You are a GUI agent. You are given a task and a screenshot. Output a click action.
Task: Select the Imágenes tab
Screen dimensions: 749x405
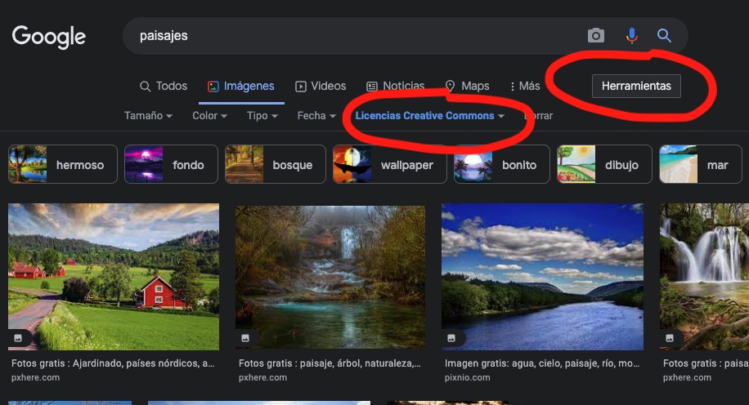point(241,86)
